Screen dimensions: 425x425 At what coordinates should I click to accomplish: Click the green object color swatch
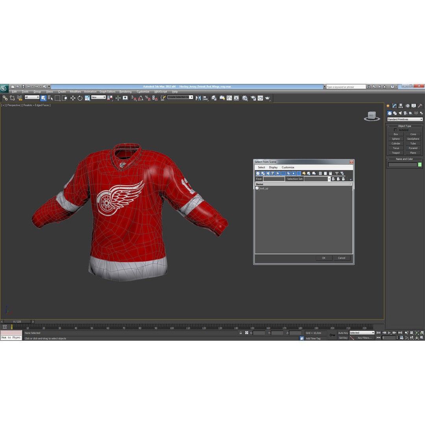tap(420, 164)
